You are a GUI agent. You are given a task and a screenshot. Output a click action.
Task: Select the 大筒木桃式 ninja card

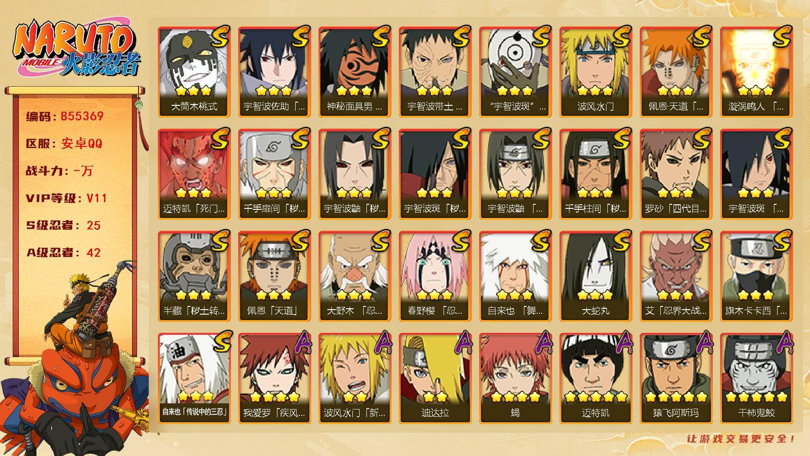pos(194,72)
